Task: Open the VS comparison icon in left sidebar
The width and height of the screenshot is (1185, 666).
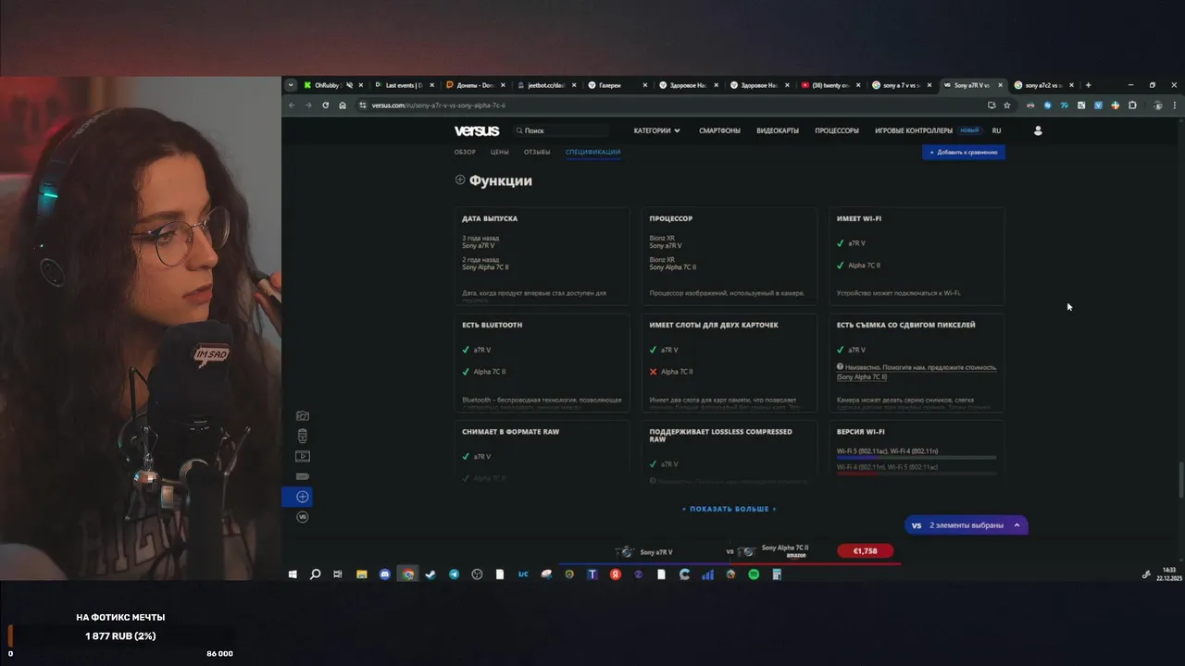Action: pyautogui.click(x=303, y=517)
